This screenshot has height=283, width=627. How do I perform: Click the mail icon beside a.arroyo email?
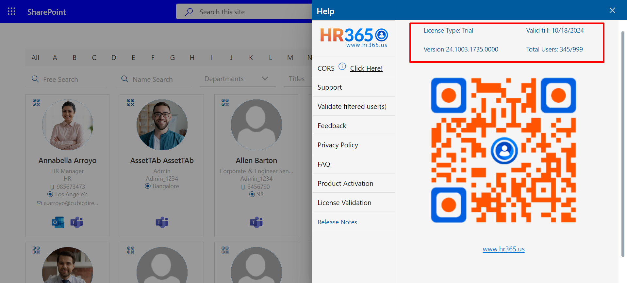[x=39, y=203]
